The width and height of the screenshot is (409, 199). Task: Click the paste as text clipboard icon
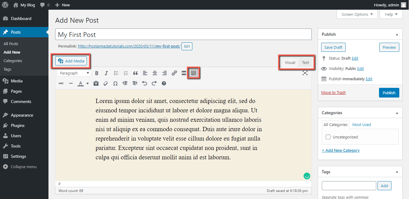[x=96, y=83]
